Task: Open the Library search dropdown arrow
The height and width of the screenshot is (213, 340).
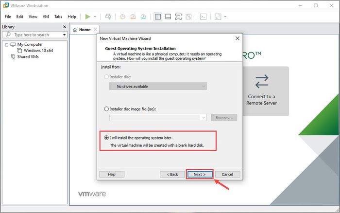Action: tap(65, 35)
